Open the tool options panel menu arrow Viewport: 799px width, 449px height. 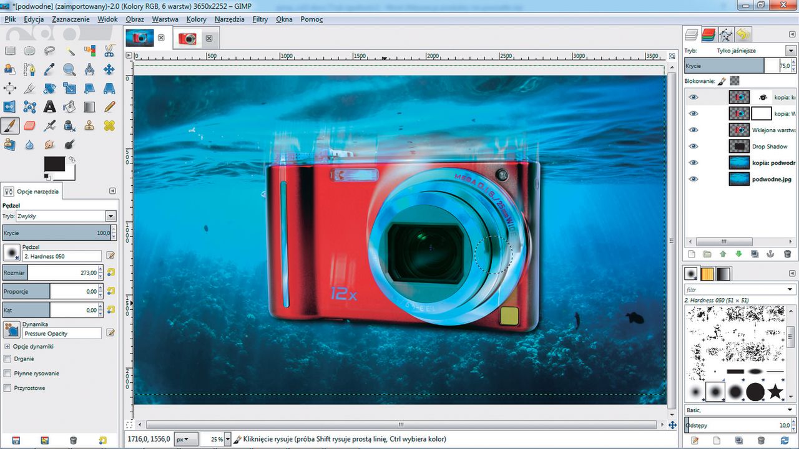pos(112,191)
